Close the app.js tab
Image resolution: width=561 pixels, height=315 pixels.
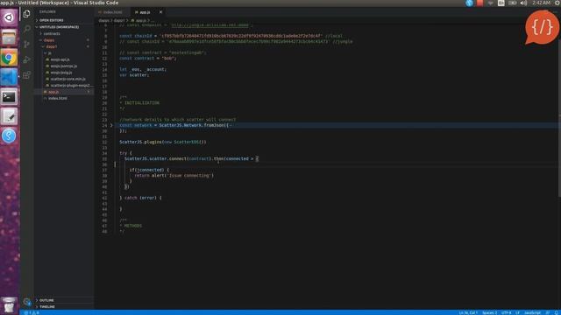(160, 12)
